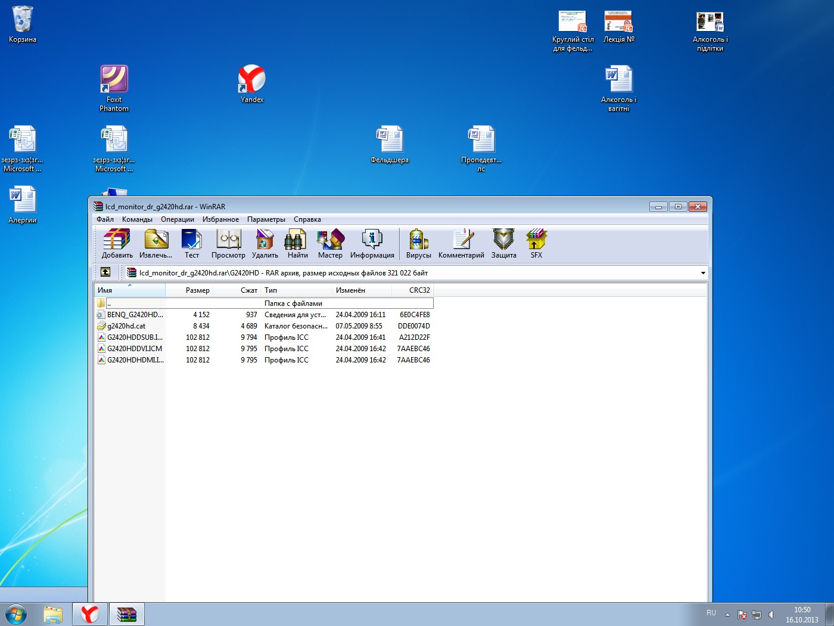The image size is (834, 626).
Task: Click the Вирусы virus scan icon
Action: tap(418, 244)
